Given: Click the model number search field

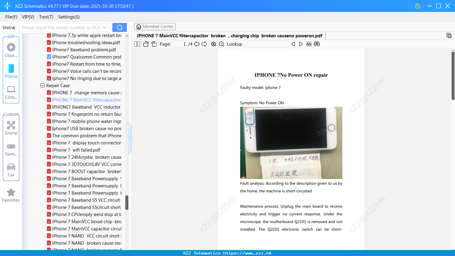Looking at the screenshot, I should (x=64, y=27).
